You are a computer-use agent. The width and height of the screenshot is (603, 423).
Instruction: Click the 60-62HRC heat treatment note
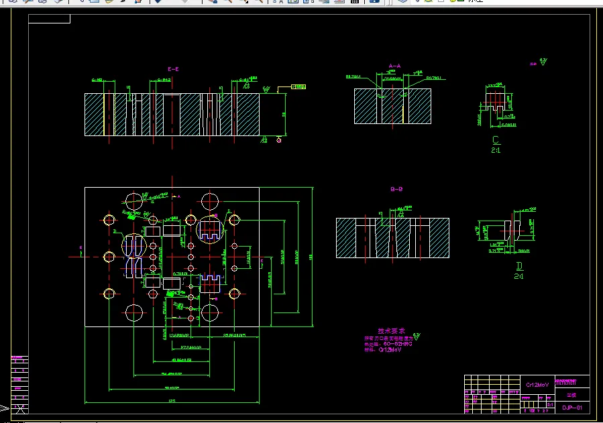[x=398, y=344]
